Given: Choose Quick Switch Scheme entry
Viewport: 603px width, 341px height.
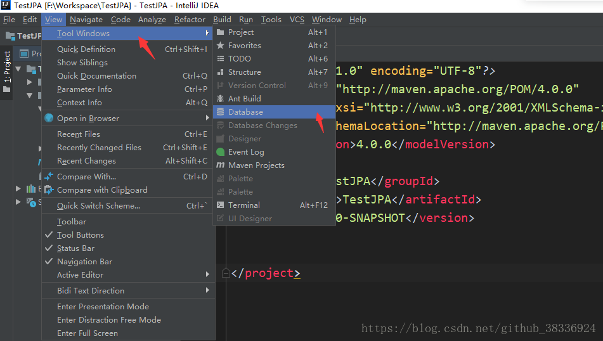Looking at the screenshot, I should tap(128, 205).
